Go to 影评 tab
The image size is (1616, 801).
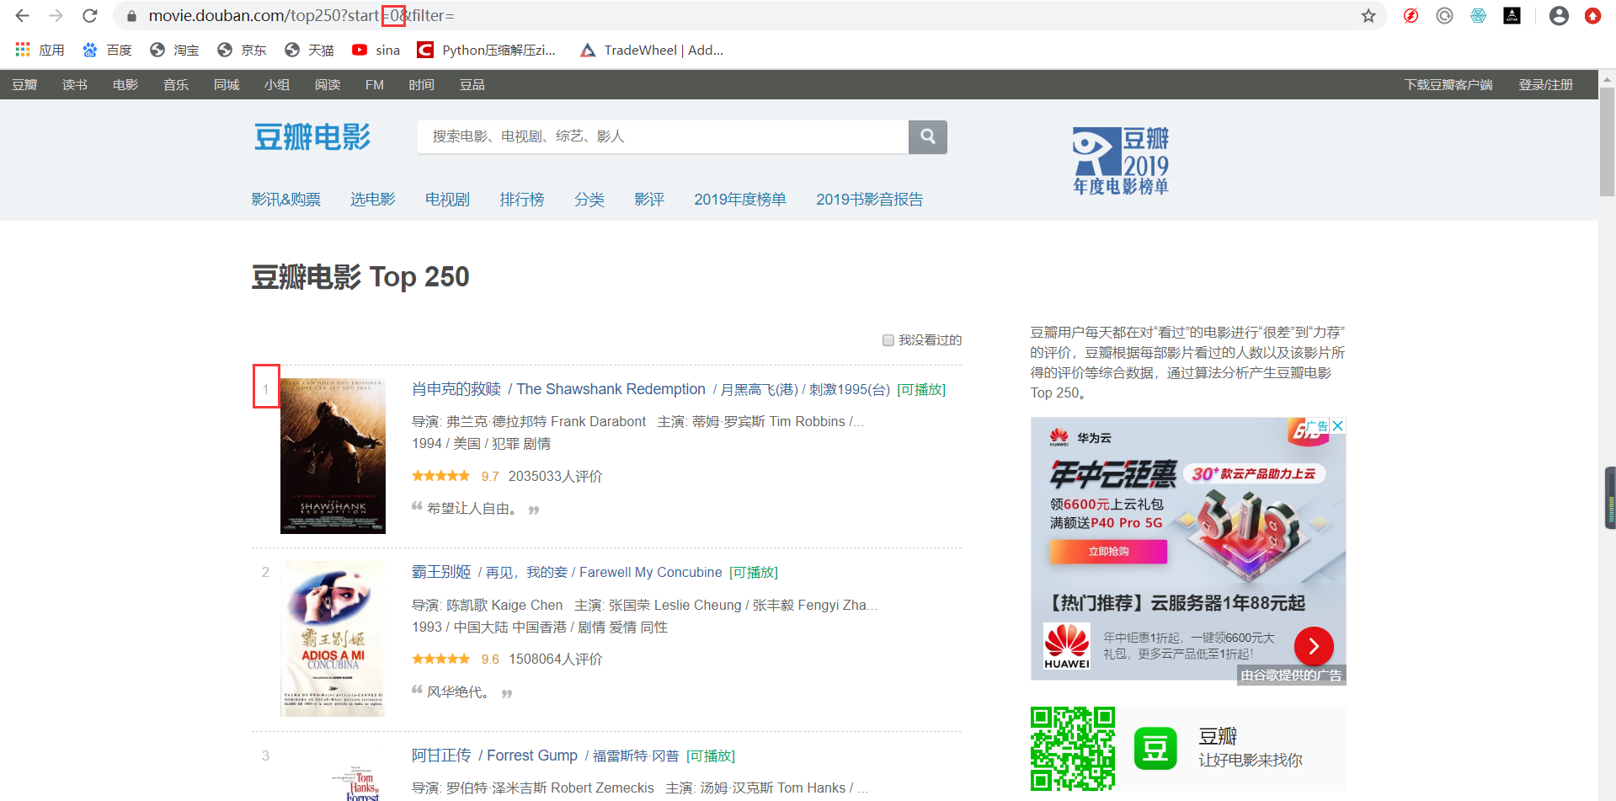649,200
